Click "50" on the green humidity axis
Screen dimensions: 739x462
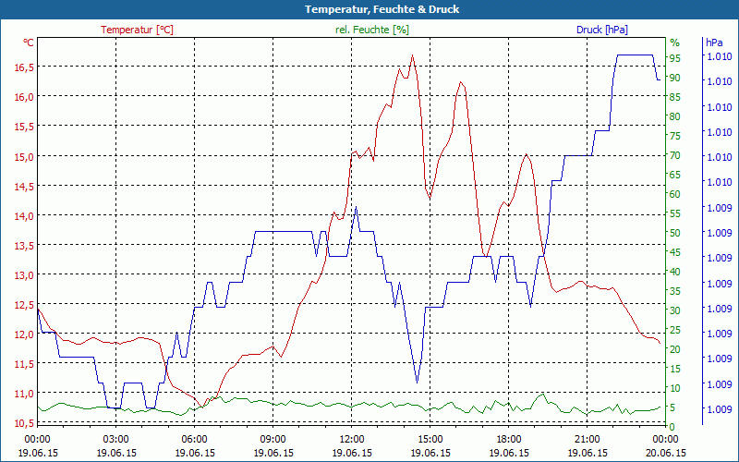675,233
